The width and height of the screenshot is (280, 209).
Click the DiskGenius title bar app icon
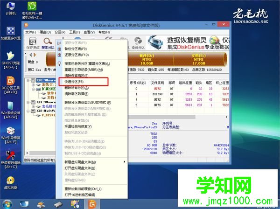[x=26, y=25]
